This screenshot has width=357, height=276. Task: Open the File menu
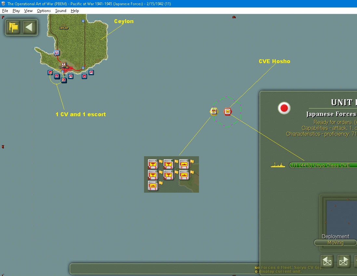pyautogui.click(x=5, y=11)
